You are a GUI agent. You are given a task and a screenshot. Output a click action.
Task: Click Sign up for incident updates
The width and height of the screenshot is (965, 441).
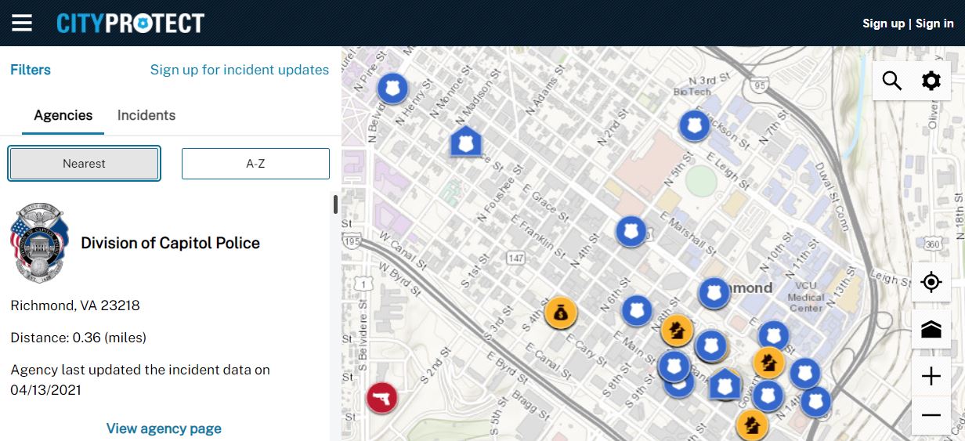pyautogui.click(x=240, y=70)
